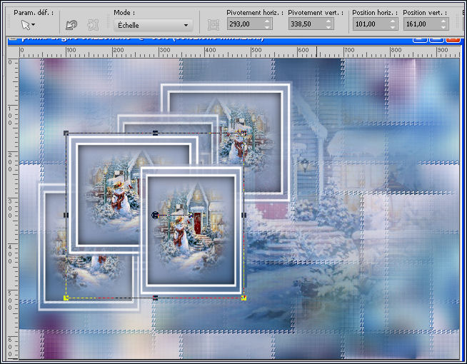467x364 pixels.
Task: Click the top-left selection corner handle
Action: click(66, 133)
